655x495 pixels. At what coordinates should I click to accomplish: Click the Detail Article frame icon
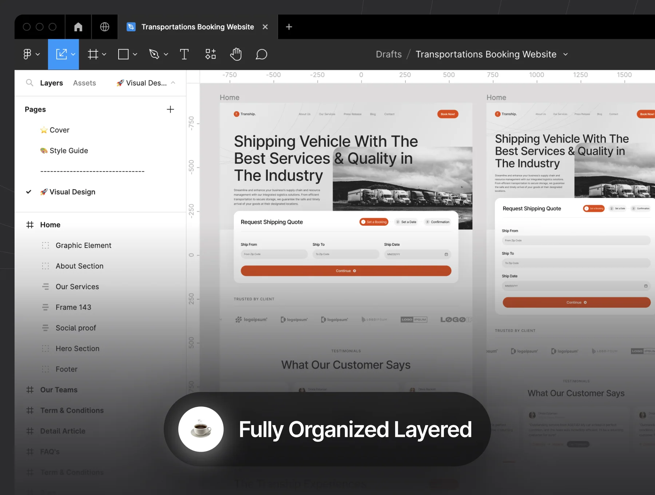30,431
